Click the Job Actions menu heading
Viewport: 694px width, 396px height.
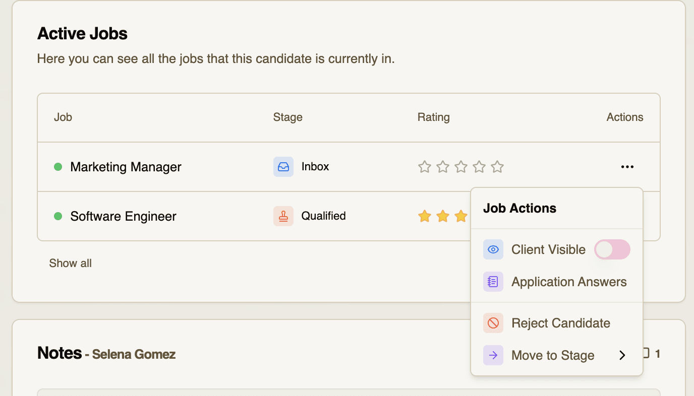coord(519,209)
